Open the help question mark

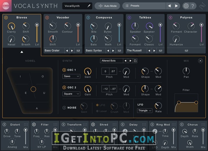193,6
